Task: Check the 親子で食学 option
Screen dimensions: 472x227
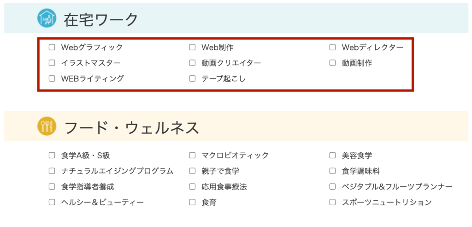Action: (192, 171)
